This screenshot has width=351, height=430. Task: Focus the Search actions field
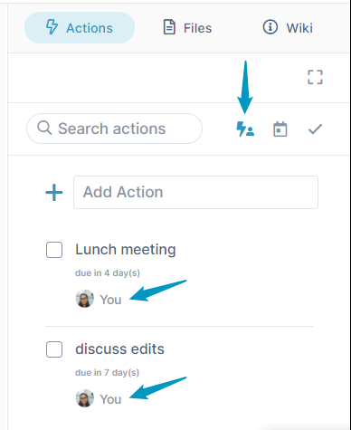pos(114,129)
